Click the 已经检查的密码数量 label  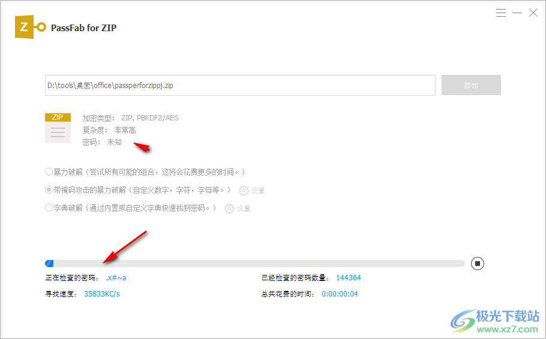(295, 278)
